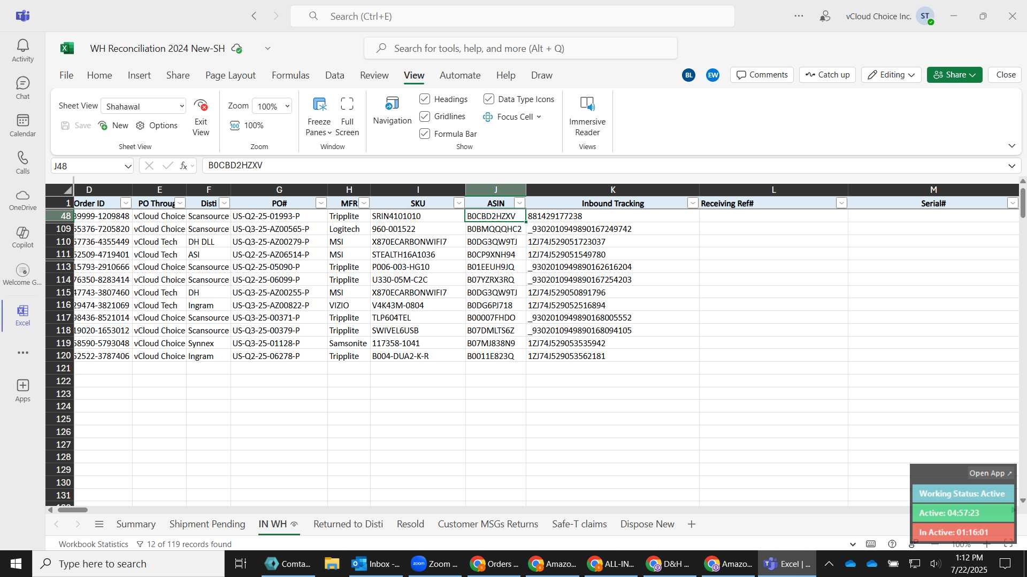Viewport: 1027px width, 577px height.
Task: Switch to the Formulas ribbon tab
Action: pos(290,75)
